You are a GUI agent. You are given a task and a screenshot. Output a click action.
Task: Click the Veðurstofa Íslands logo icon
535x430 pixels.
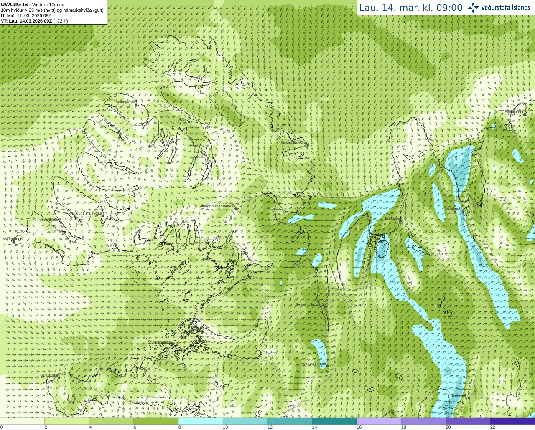473,8
